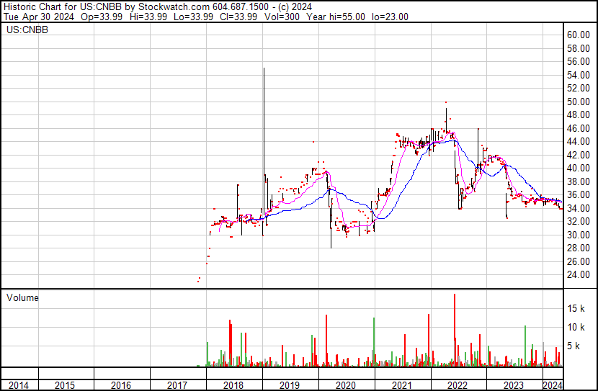Click the Volume panel label
The image size is (598, 391).
(x=22, y=297)
